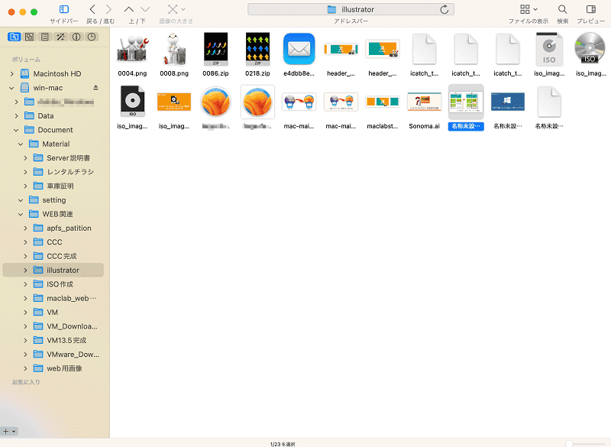
Task: Collapse the WEB関連 folder
Action: click(21, 214)
